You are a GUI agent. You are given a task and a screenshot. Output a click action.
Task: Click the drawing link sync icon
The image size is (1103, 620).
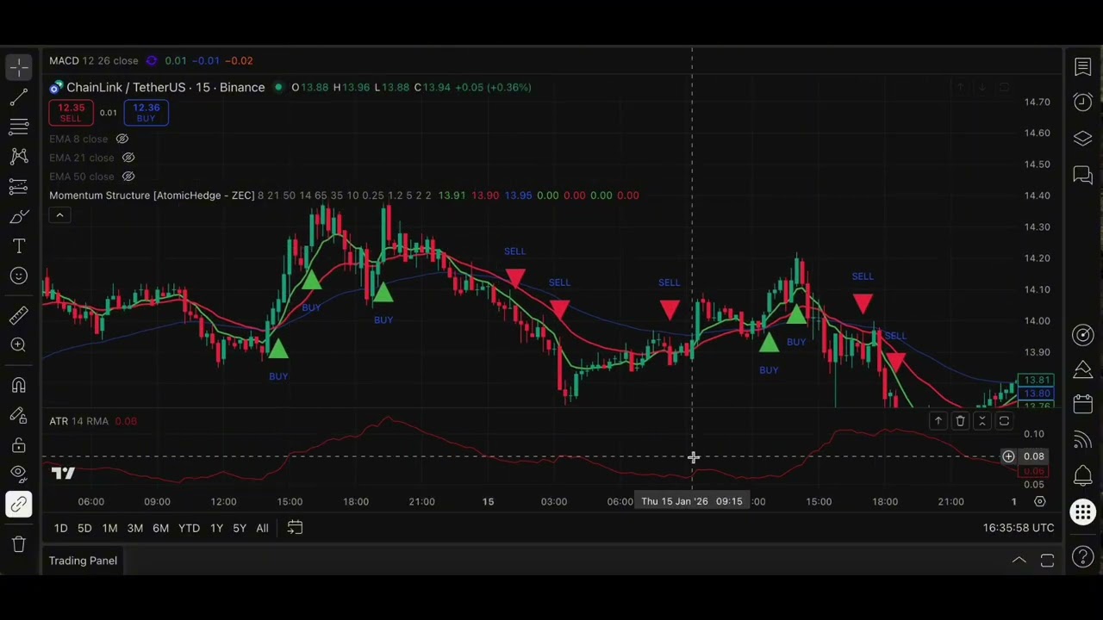coord(19,504)
